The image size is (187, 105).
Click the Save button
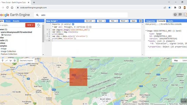(x=100, y=21)
